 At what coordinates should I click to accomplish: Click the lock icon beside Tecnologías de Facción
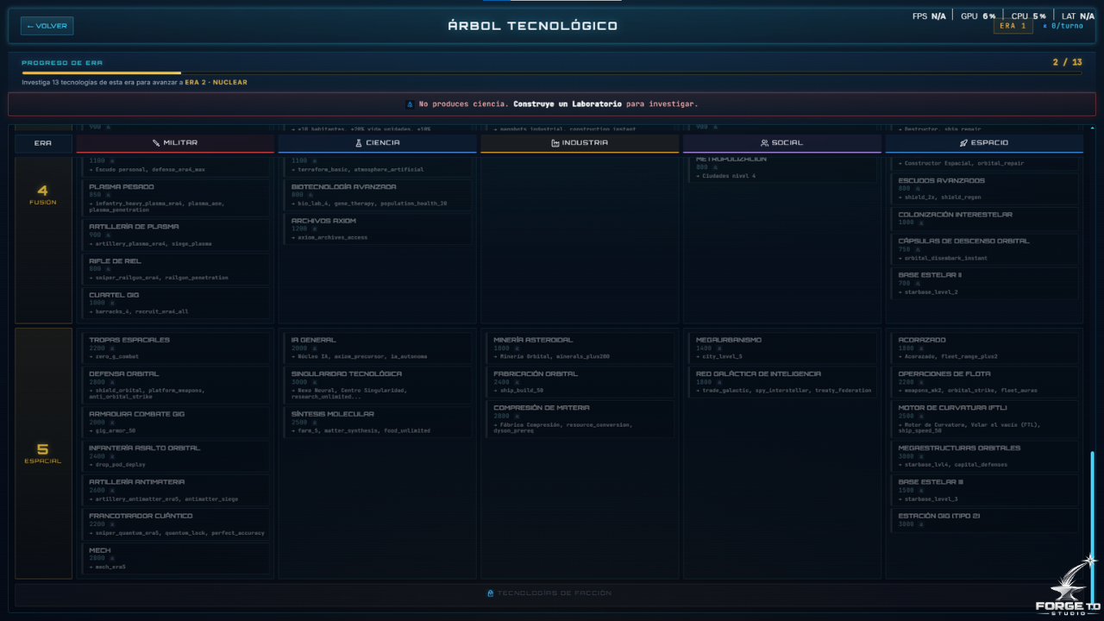pos(490,593)
